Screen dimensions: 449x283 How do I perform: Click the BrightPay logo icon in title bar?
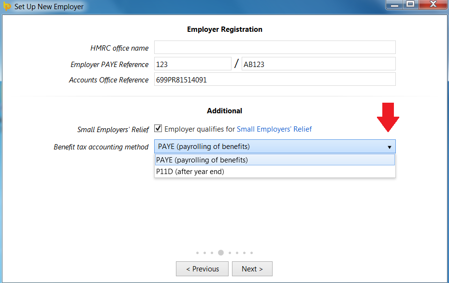tap(7, 6)
